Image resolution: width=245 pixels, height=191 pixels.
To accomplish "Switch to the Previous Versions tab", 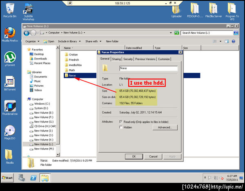I will (x=145, y=59).
